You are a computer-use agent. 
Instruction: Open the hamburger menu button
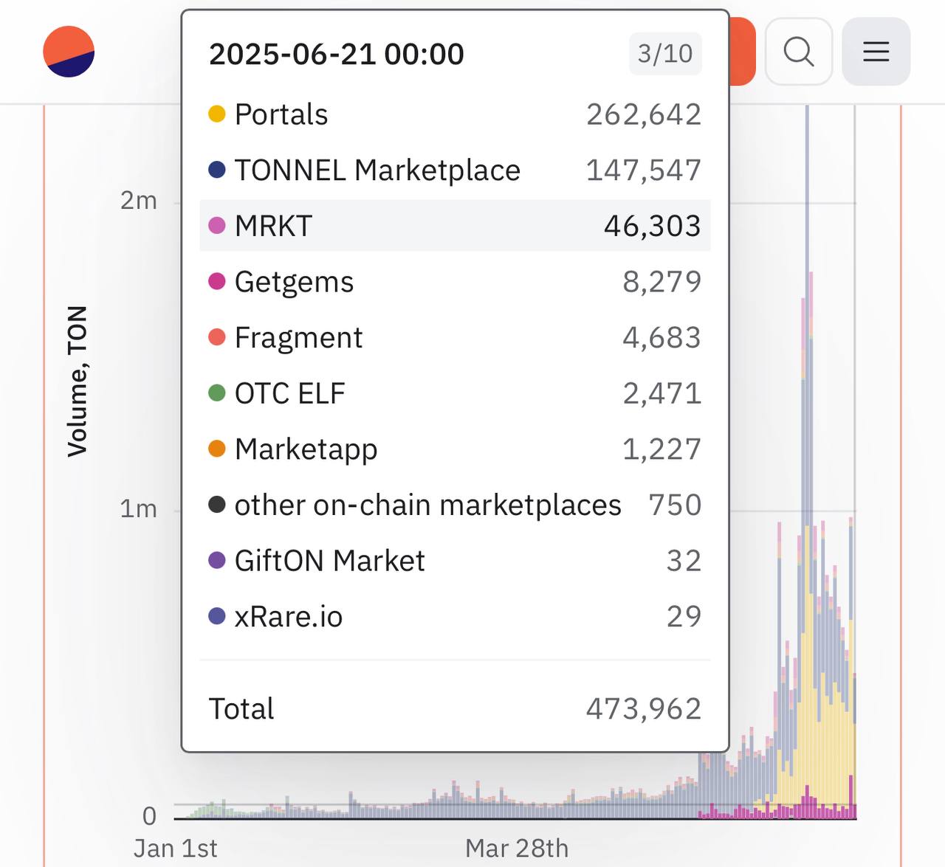pos(876,52)
